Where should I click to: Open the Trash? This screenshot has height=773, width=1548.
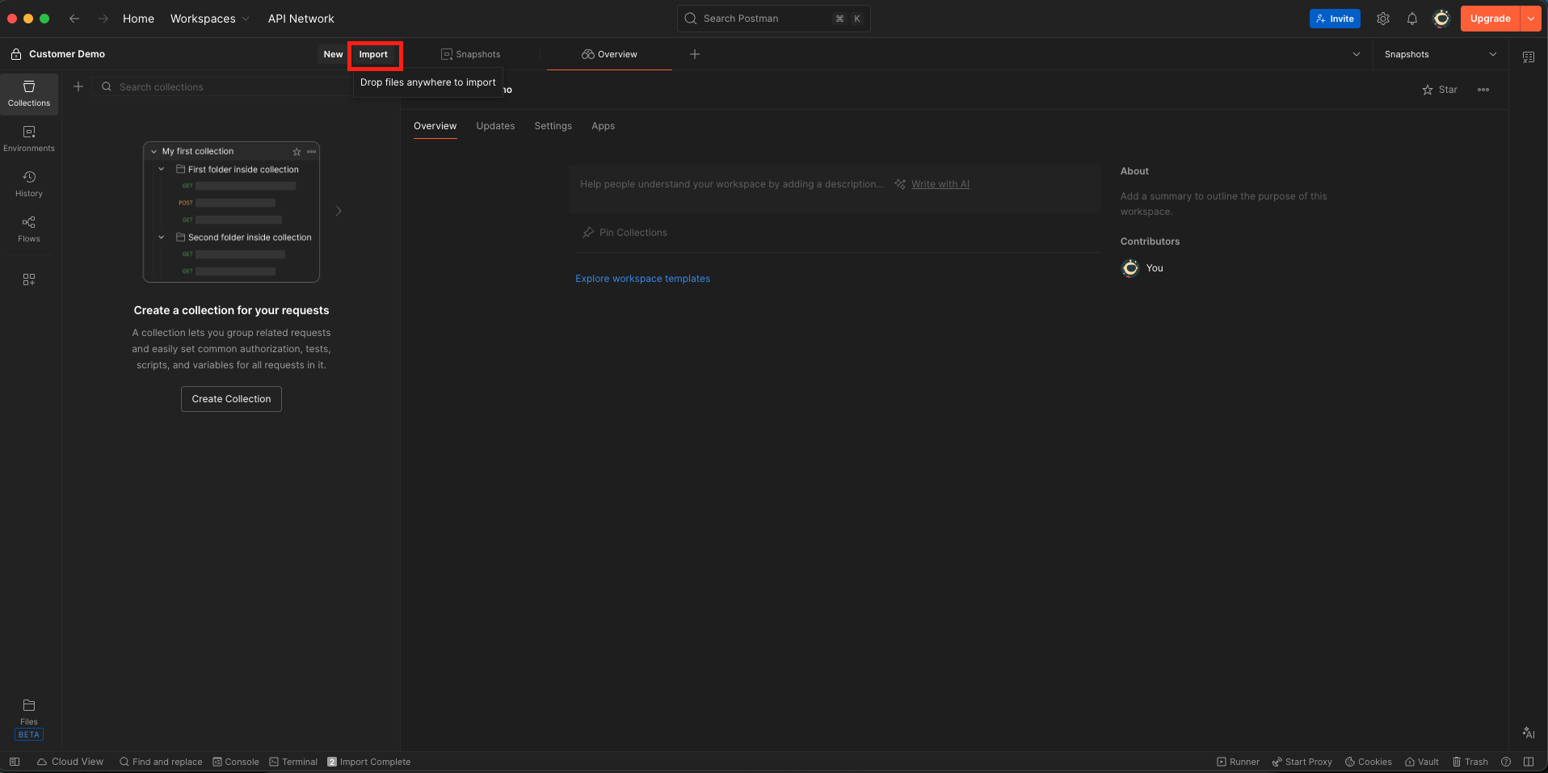1470,762
